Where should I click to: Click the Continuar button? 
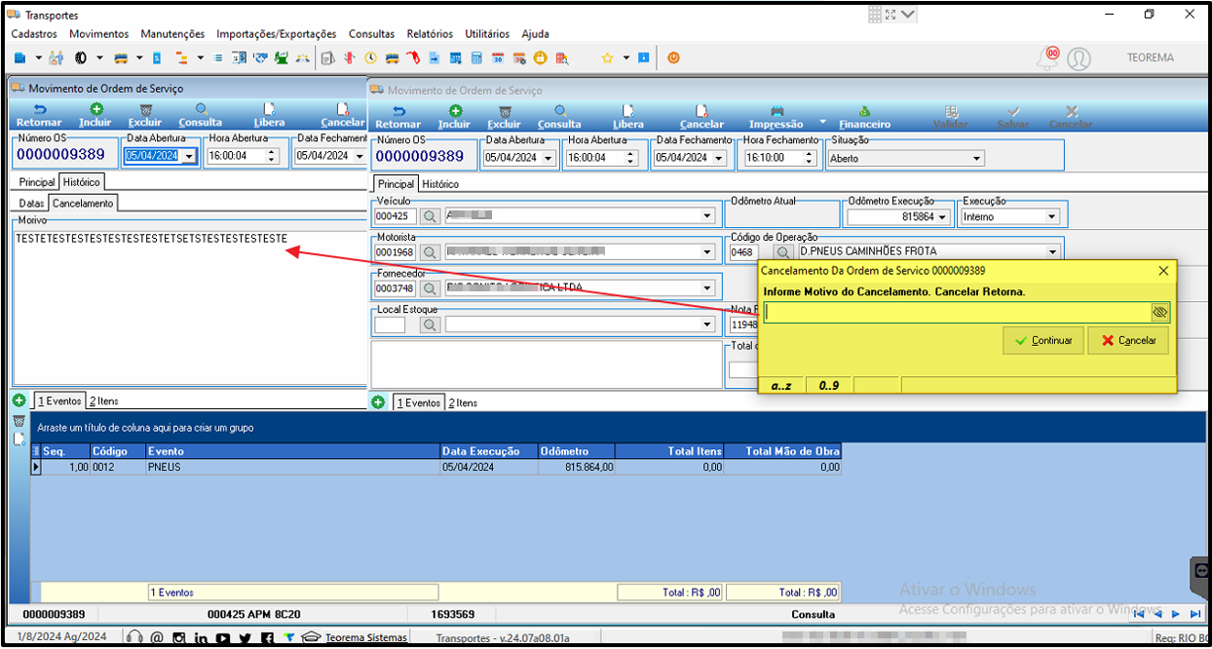tap(1042, 340)
